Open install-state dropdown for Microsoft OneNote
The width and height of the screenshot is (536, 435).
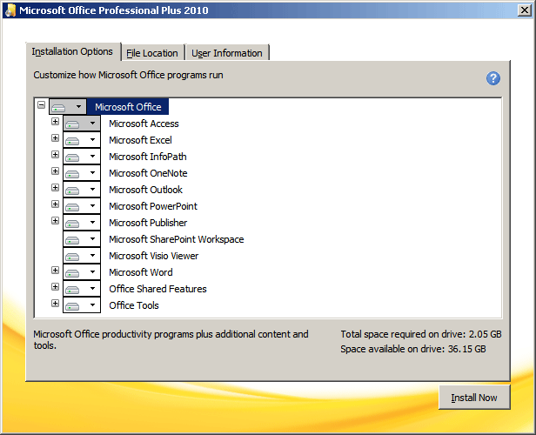82,173
